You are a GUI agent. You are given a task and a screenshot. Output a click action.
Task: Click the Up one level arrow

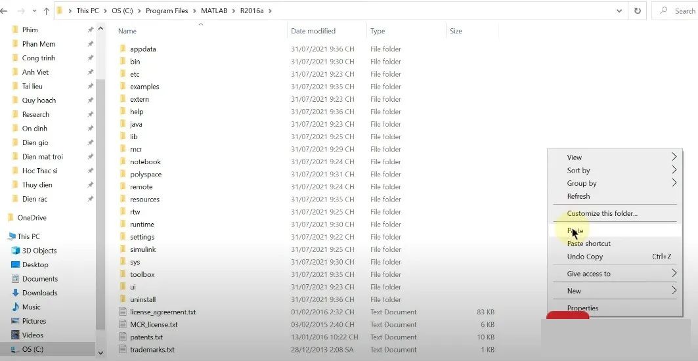[x=47, y=11]
